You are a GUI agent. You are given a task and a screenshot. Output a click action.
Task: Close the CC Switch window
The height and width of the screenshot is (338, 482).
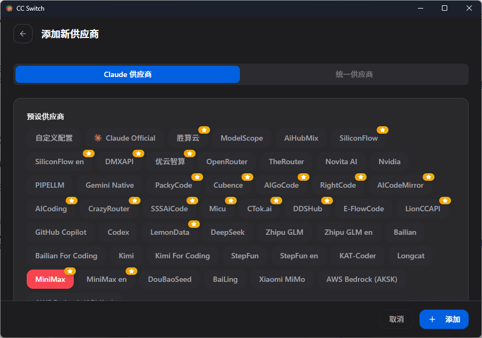tap(469, 9)
